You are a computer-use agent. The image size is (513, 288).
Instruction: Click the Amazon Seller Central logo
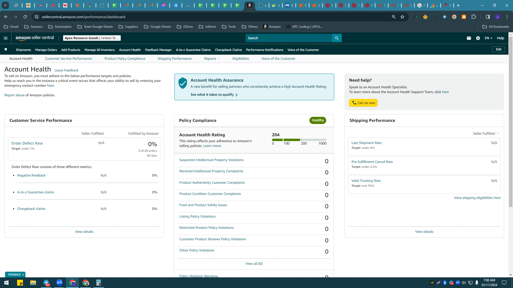pyautogui.click(x=35, y=38)
